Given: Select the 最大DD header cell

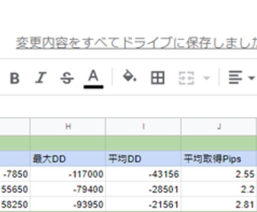Looking at the screenshot, I should tap(68, 159).
